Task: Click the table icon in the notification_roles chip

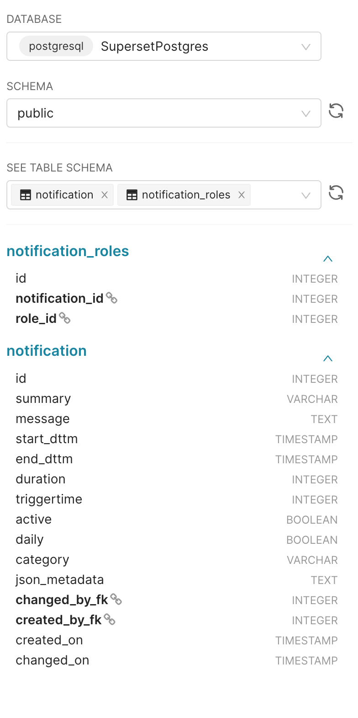Action: (132, 194)
